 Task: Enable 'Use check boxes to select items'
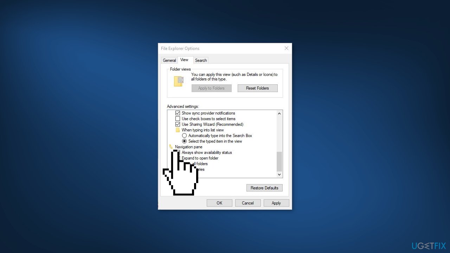pos(178,118)
